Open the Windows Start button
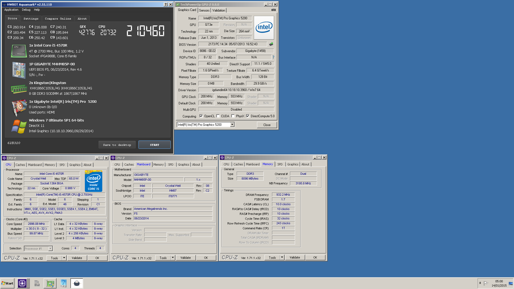The width and height of the screenshot is (514, 289). (x=7, y=283)
